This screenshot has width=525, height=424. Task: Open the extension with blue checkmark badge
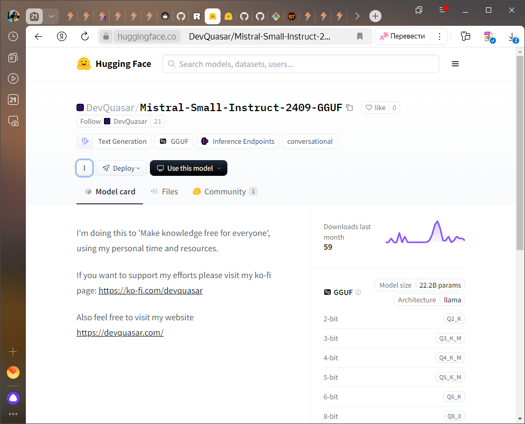489,37
